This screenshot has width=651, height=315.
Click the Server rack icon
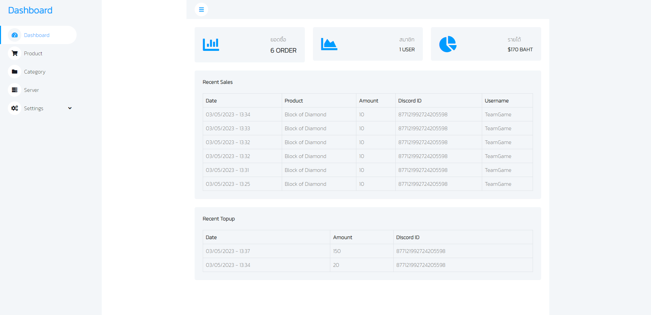pyautogui.click(x=15, y=90)
